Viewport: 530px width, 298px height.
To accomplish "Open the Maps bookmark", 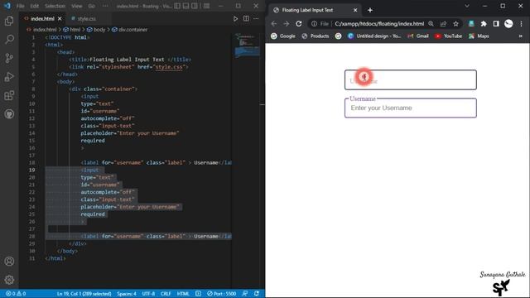I will 479,36.
